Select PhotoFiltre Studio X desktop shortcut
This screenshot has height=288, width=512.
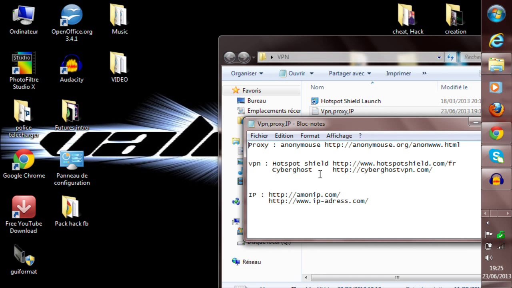(x=24, y=71)
